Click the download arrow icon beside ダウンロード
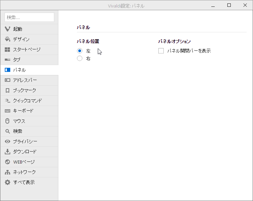Viewport: 253px width, 201px height. (8, 152)
